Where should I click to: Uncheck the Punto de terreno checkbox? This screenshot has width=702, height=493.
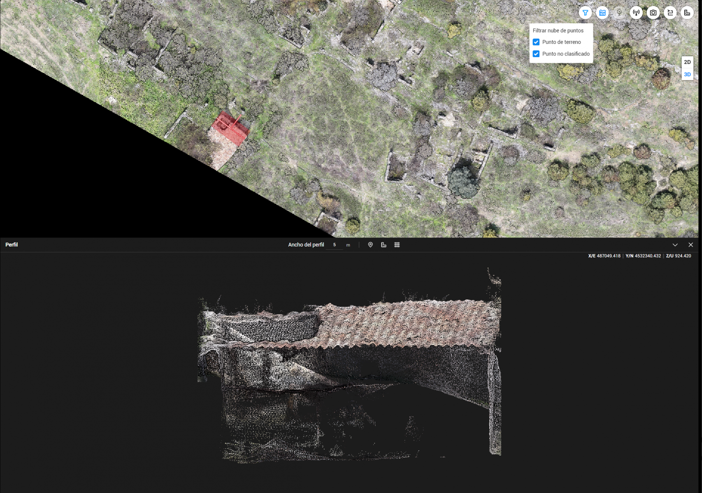tap(536, 42)
